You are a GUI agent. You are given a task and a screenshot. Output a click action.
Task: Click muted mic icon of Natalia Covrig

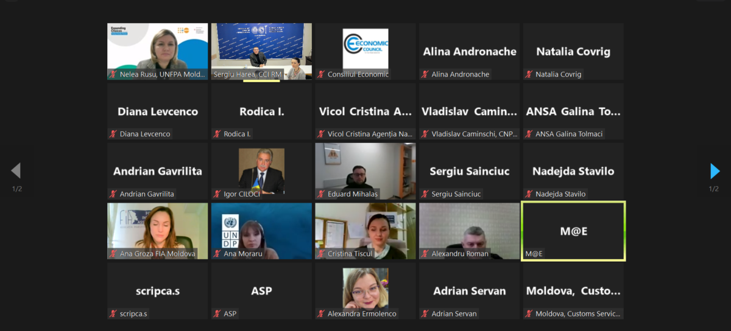529,74
